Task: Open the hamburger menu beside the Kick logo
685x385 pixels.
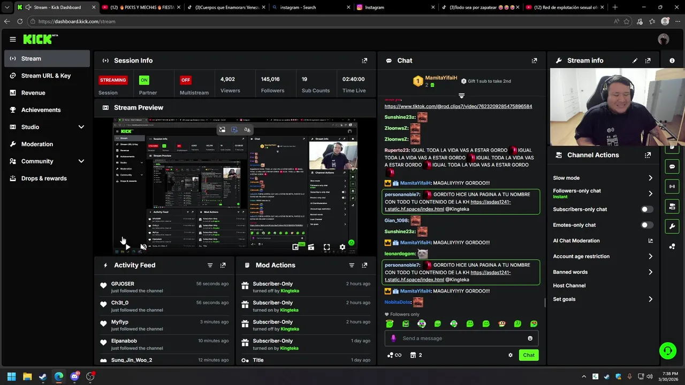Action: point(12,39)
